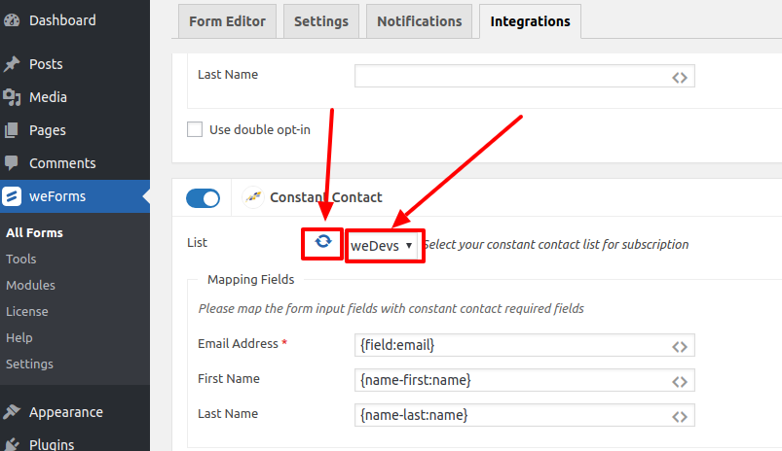Viewport: 782px width, 451px height.
Task: Click the Comments bubble icon
Action: pos(12,162)
